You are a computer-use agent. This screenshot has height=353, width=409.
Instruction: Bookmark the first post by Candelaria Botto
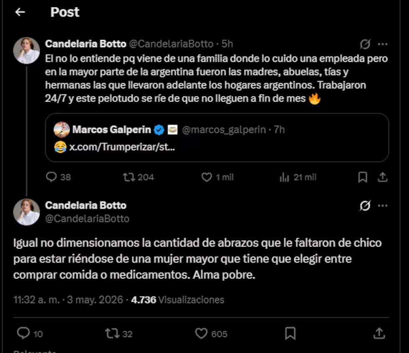point(363,177)
